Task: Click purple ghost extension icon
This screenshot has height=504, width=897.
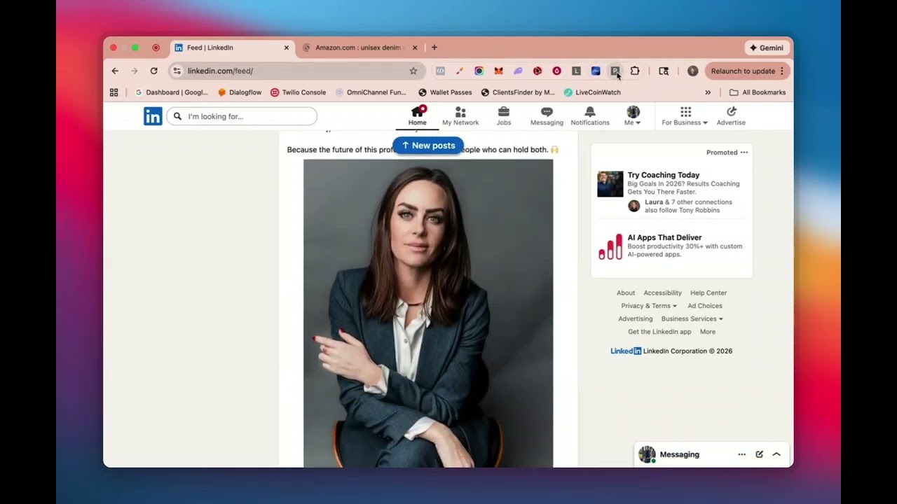Action: tap(518, 71)
